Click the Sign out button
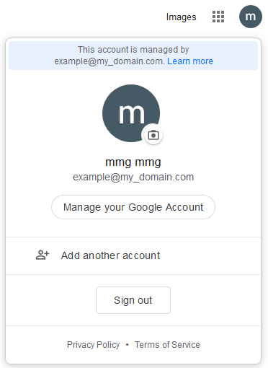The height and width of the screenshot is (368, 268). [133, 300]
